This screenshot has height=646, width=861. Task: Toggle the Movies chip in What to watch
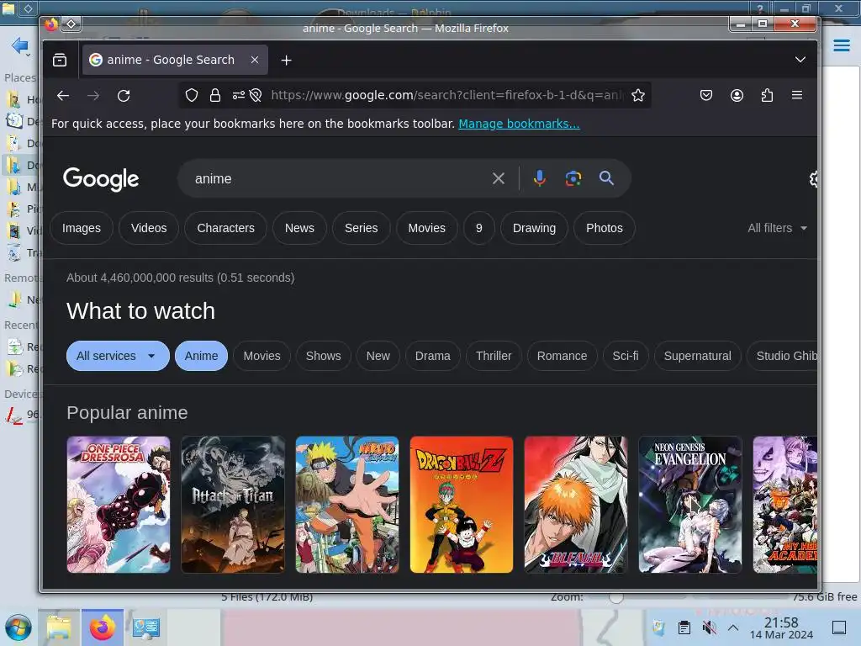tap(262, 356)
